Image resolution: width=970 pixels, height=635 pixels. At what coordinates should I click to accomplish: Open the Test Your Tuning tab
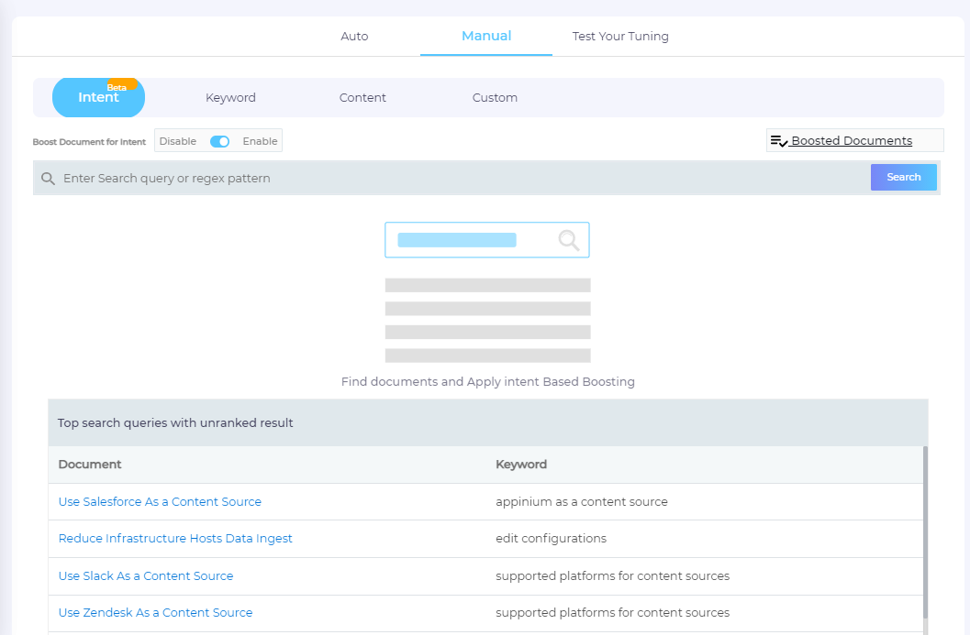[620, 37]
